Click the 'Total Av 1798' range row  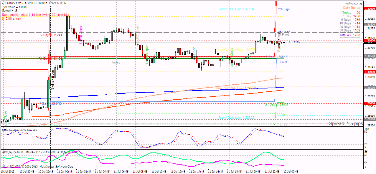click(350, 35)
